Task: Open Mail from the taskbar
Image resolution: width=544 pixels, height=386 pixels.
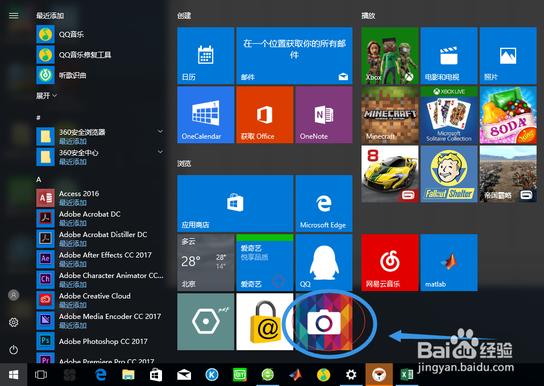Action: (184, 375)
